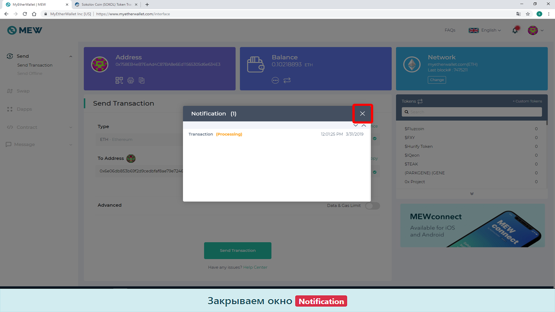Open a new browser tab
This screenshot has width=555, height=312.
(x=147, y=5)
